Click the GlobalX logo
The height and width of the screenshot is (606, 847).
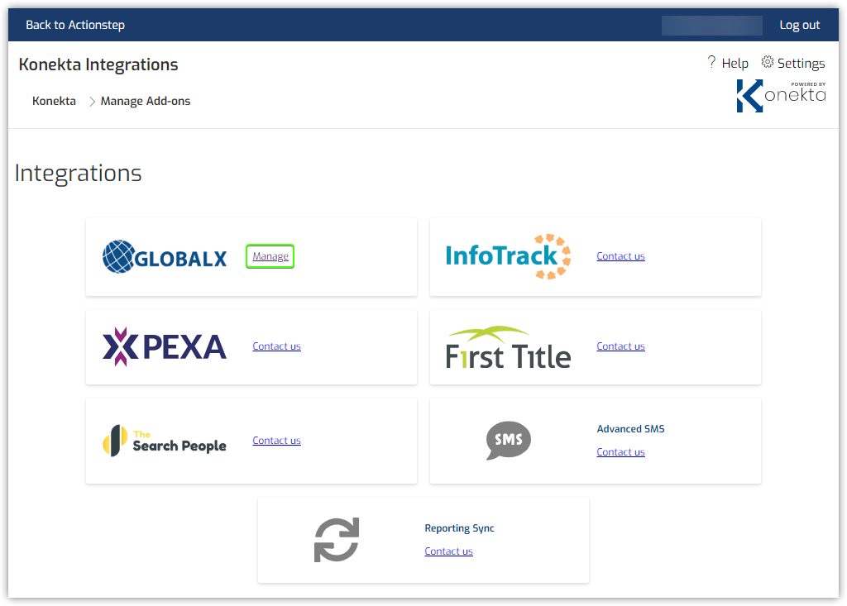coord(165,256)
